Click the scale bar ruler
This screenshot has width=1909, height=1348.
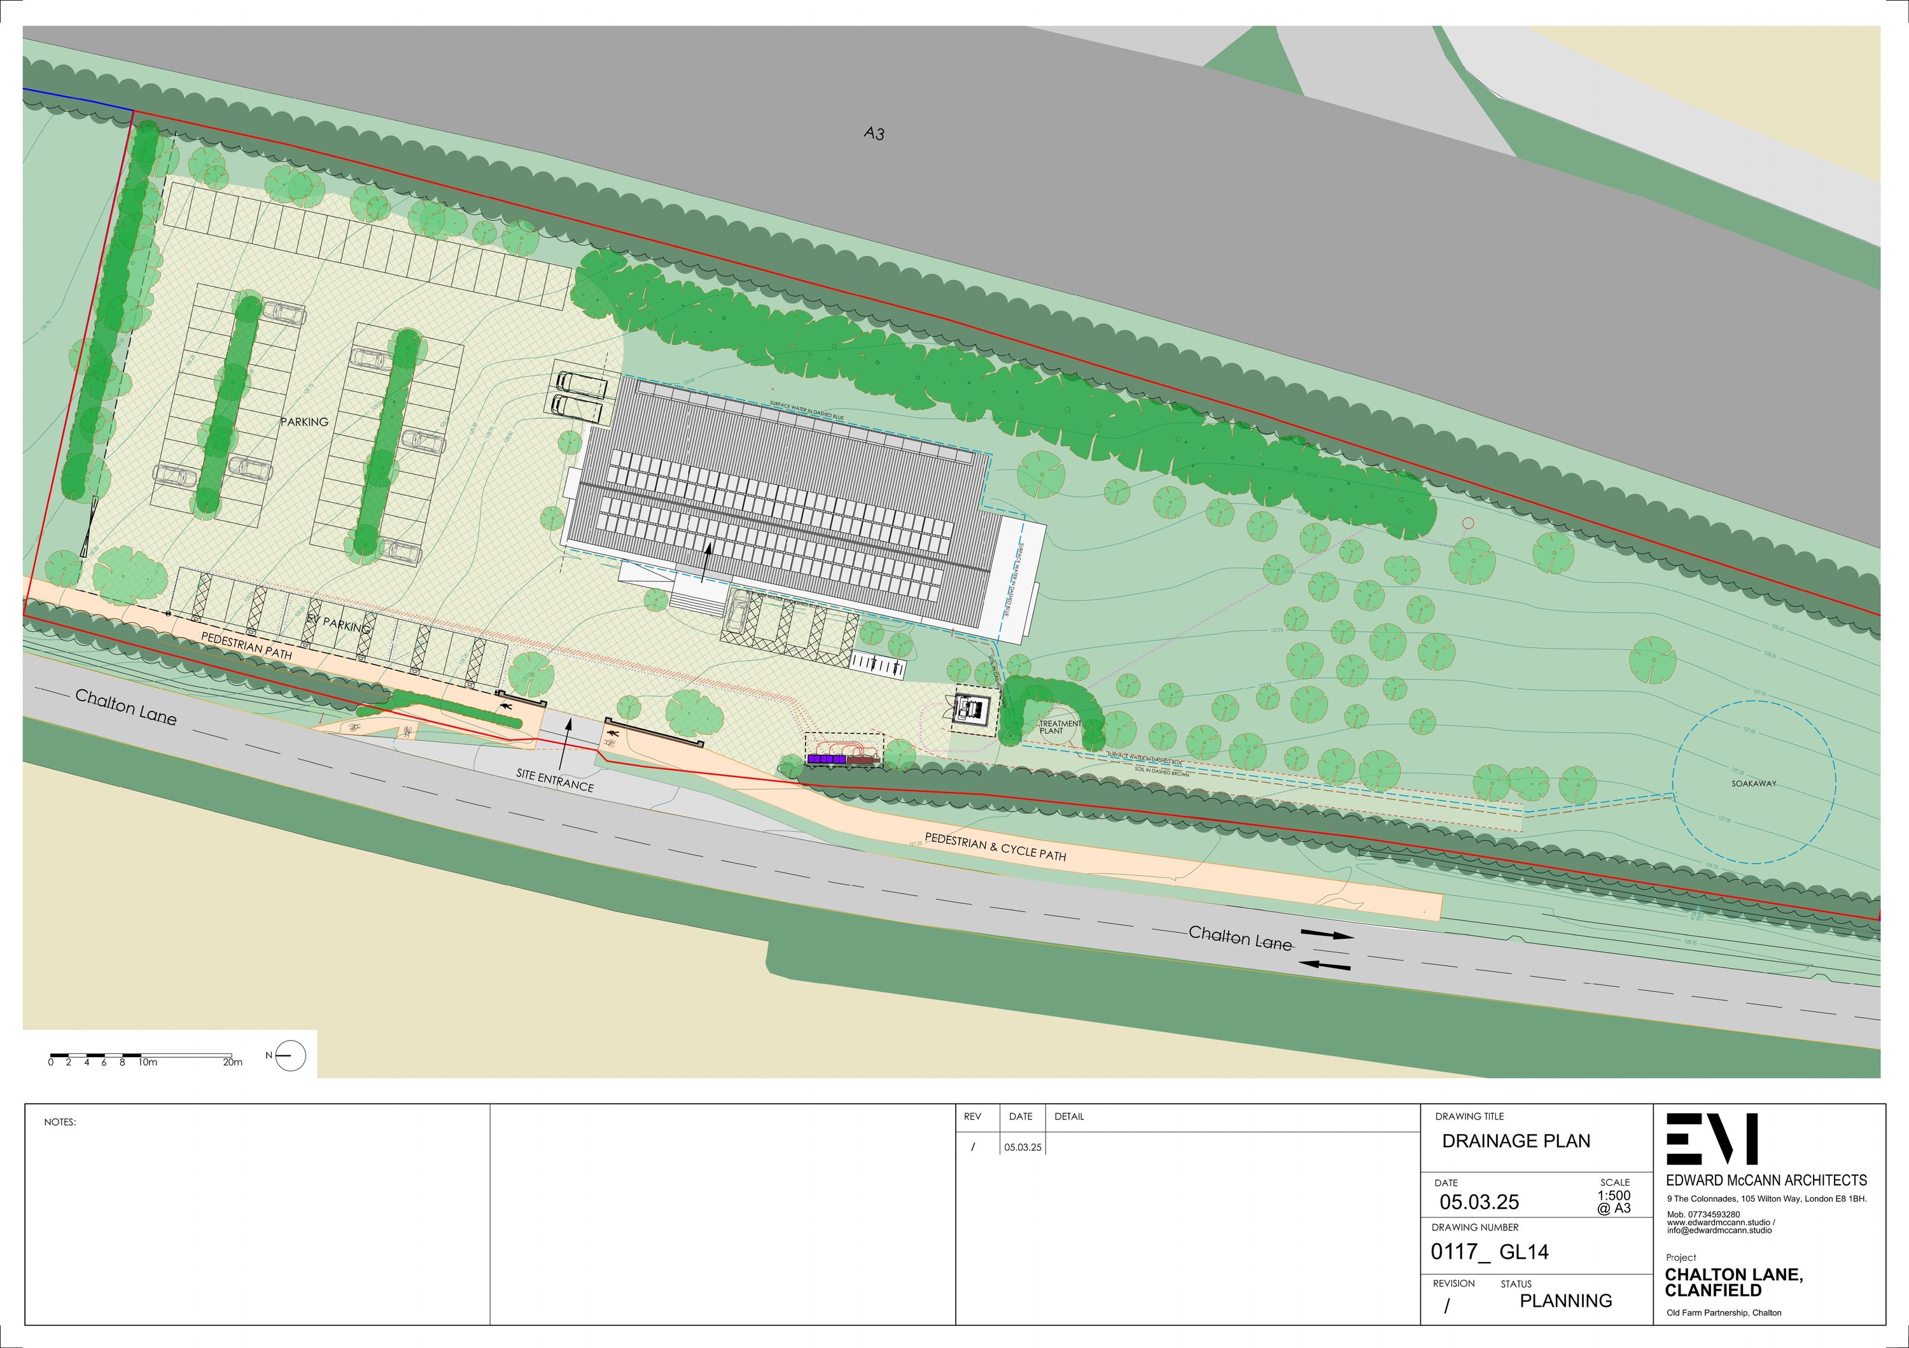click(x=140, y=1056)
